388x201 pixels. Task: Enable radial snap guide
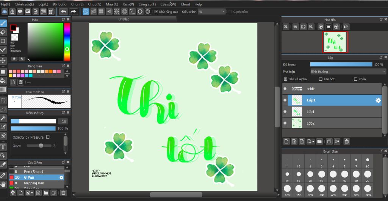coord(117,12)
